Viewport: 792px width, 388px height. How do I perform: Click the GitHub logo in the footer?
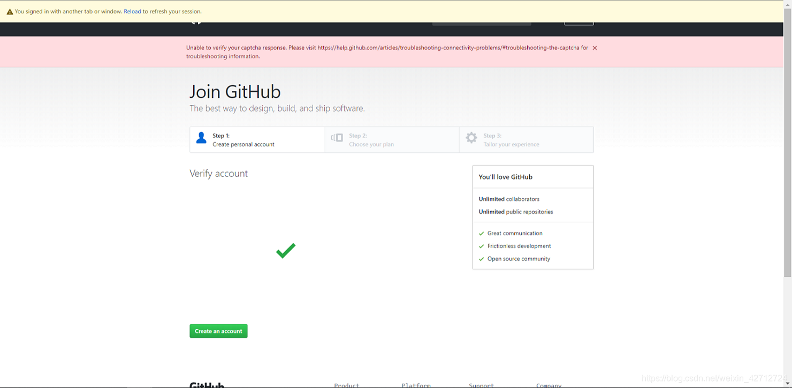click(x=207, y=385)
